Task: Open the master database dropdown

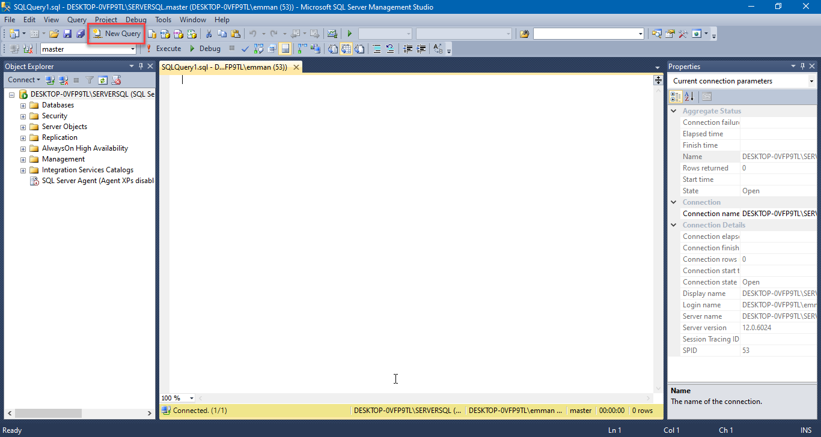Action: pyautogui.click(x=133, y=49)
